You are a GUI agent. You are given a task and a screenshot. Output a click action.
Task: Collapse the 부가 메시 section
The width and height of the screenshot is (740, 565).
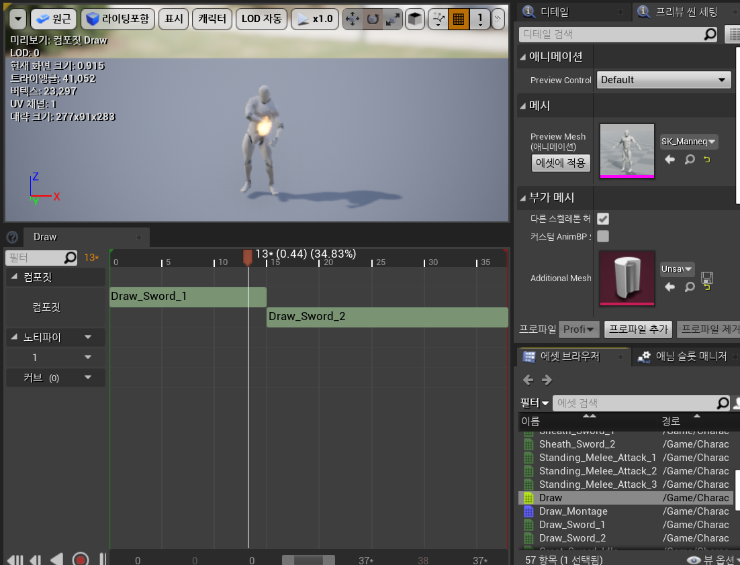(x=523, y=198)
